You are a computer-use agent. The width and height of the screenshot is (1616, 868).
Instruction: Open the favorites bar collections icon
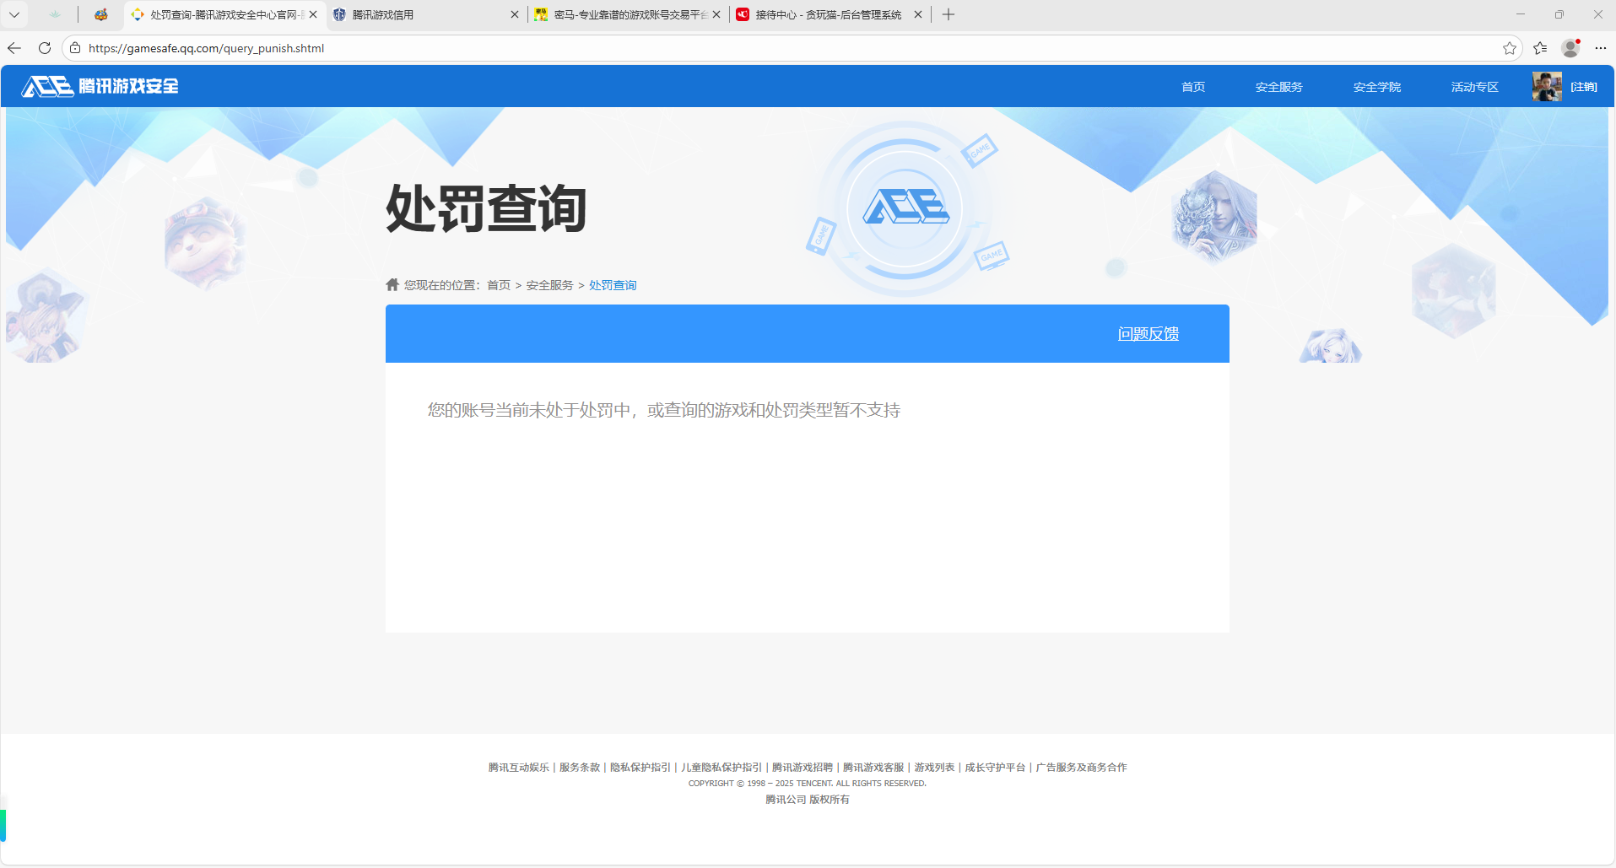(x=1540, y=48)
